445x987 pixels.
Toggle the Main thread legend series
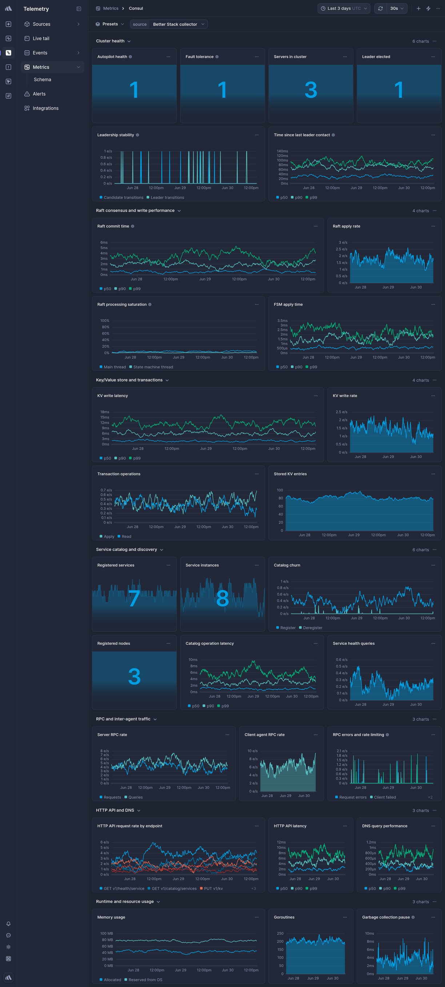pyautogui.click(x=113, y=367)
